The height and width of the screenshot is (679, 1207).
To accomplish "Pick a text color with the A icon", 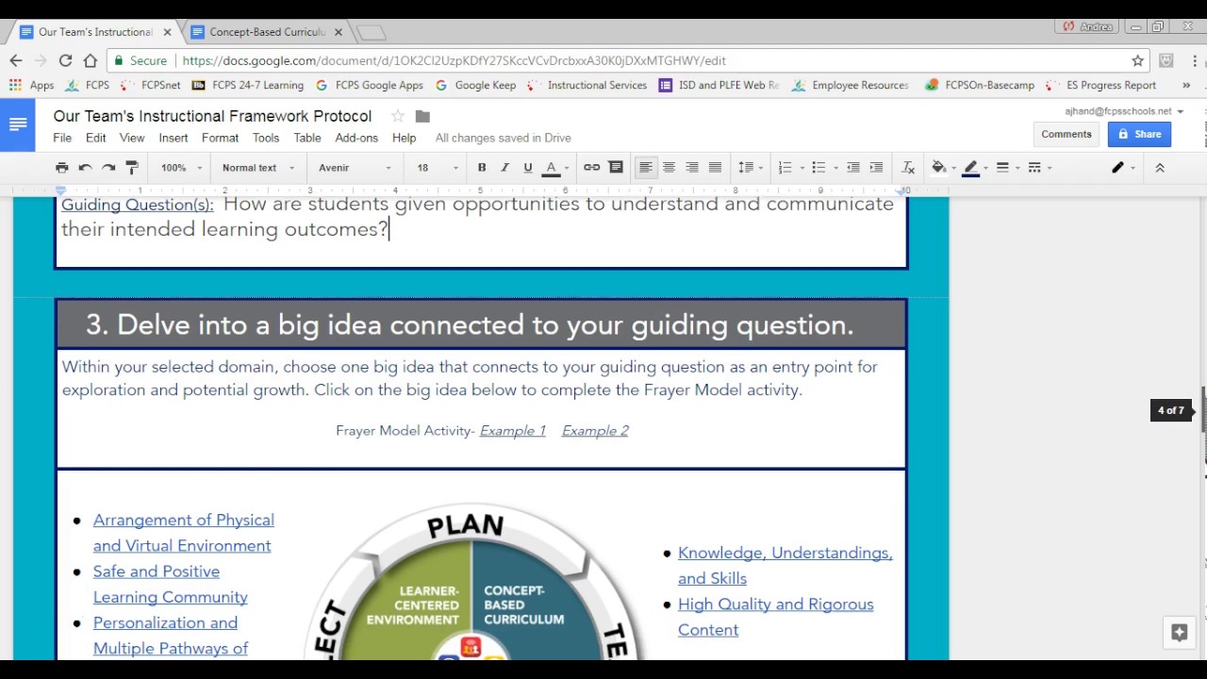I will click(552, 168).
